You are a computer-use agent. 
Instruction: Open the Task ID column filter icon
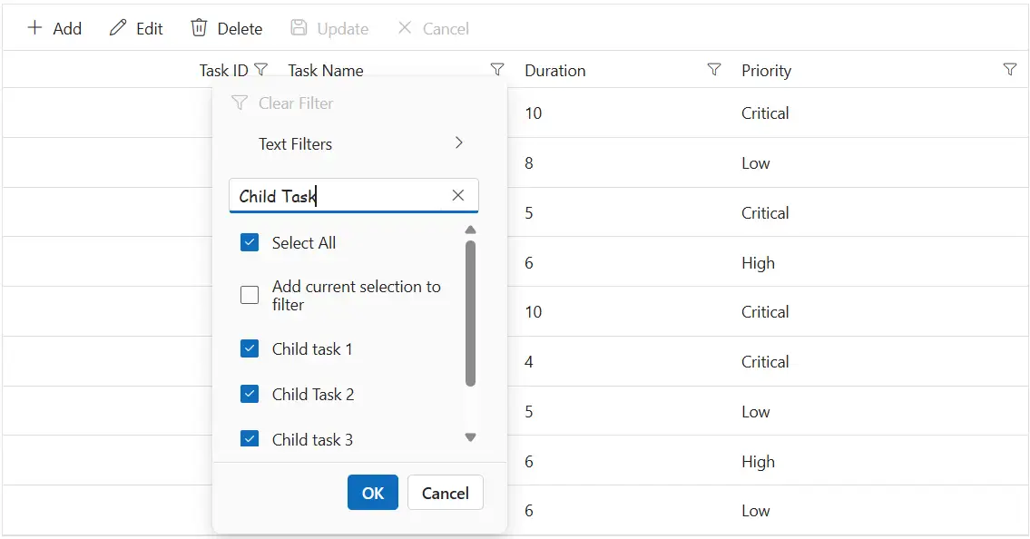[260, 70]
